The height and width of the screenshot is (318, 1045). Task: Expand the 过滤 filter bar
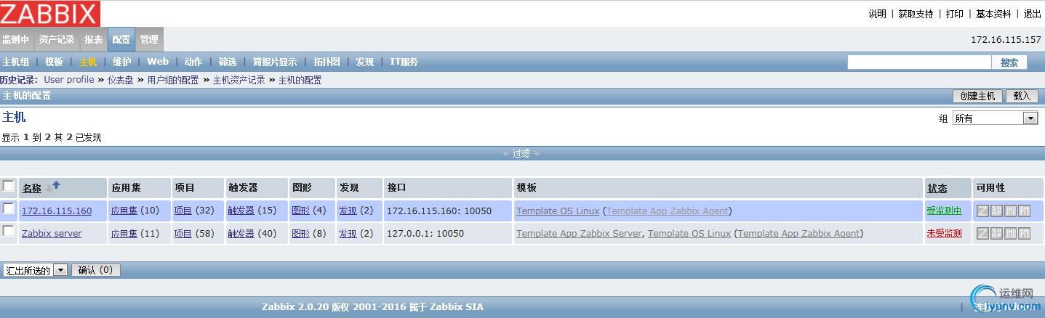click(x=521, y=153)
